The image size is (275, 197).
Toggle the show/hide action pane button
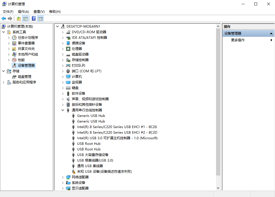[x=41, y=19]
